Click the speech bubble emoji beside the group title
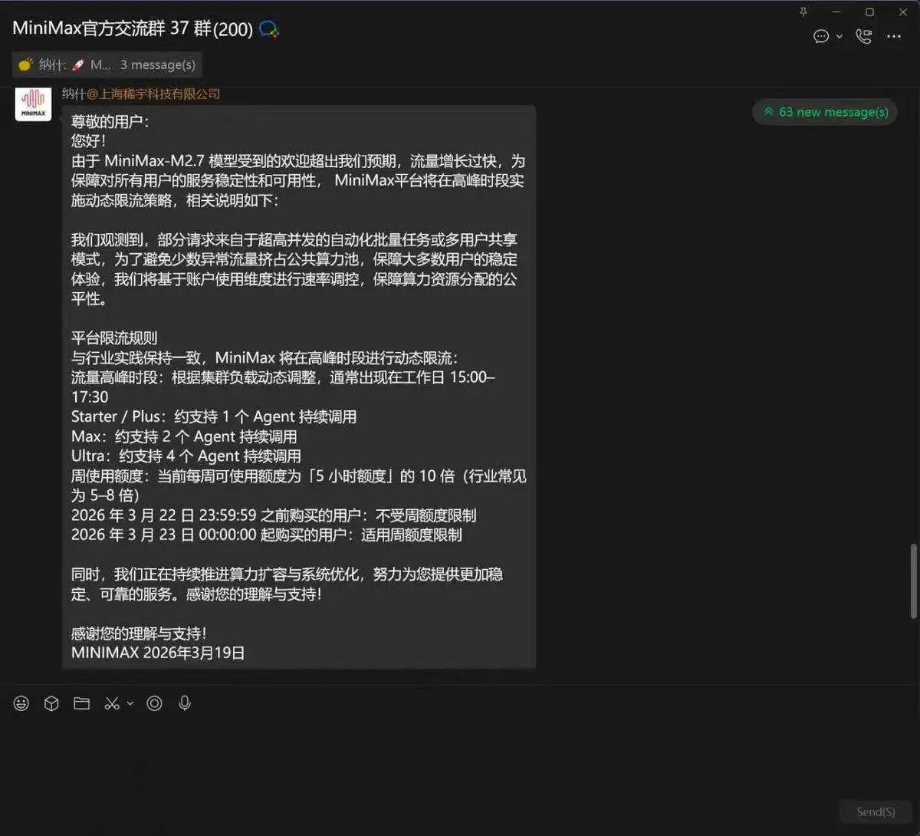The height and width of the screenshot is (836, 920). pos(268,29)
